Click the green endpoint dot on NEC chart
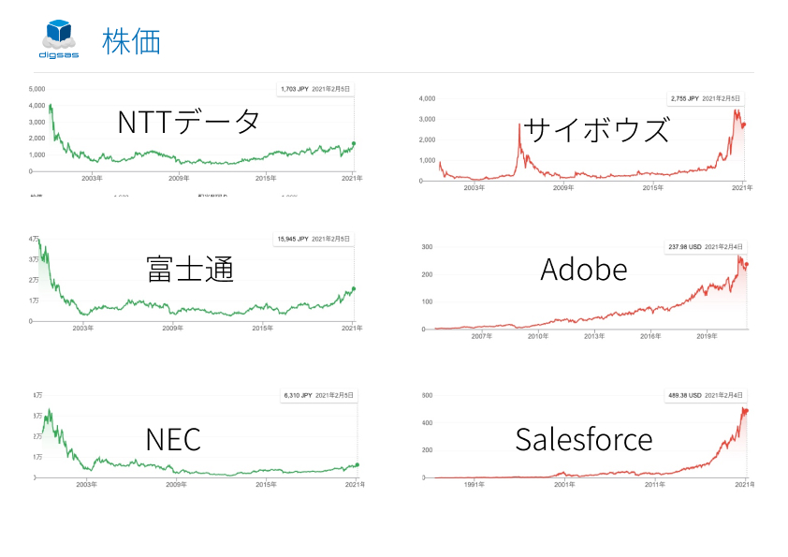Viewport: 788px width, 557px height. [358, 465]
